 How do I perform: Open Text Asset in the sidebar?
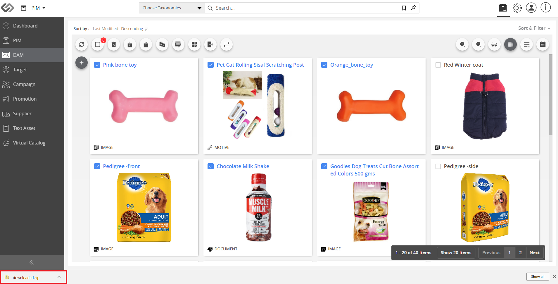pos(32,128)
